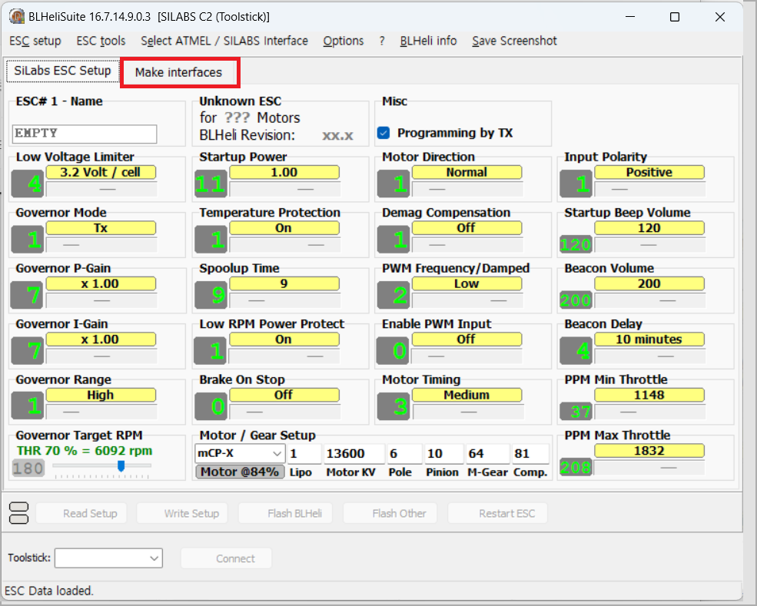This screenshot has width=757, height=606.
Task: Adjust the Governor Target RPM slider
Action: 102,466
